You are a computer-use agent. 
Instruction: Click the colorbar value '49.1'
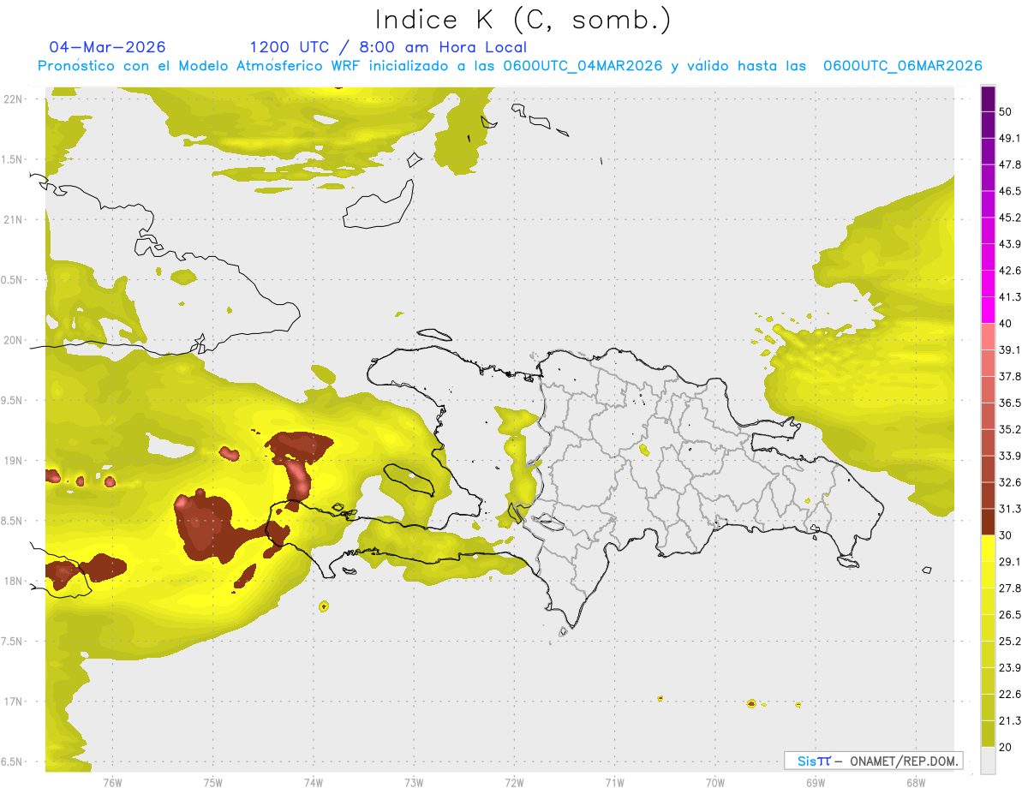point(1009,138)
